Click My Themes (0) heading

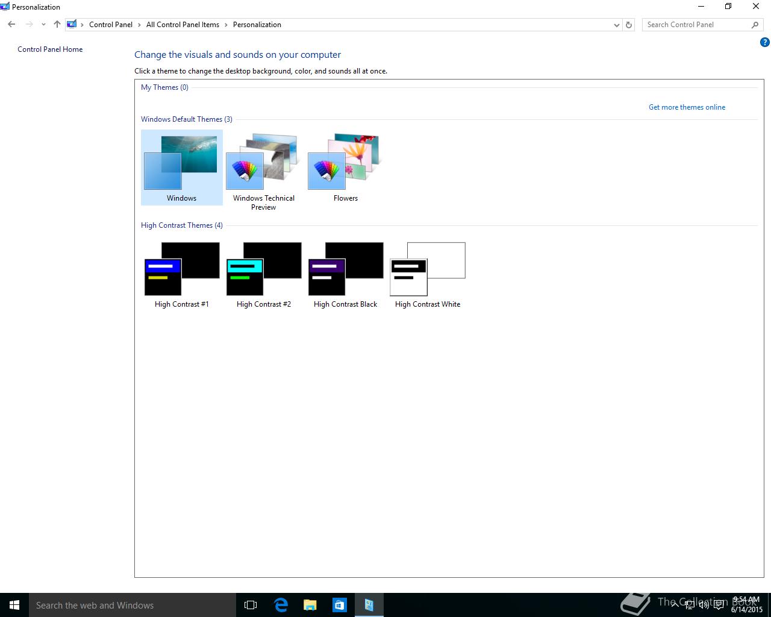(x=164, y=87)
